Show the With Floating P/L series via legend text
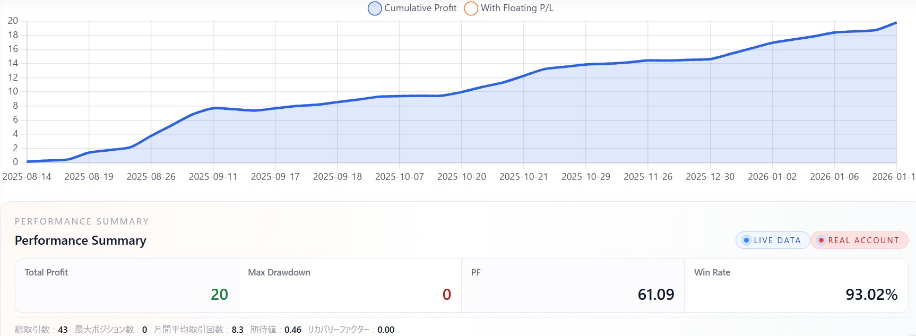The height and width of the screenshot is (336, 916). 517,8
